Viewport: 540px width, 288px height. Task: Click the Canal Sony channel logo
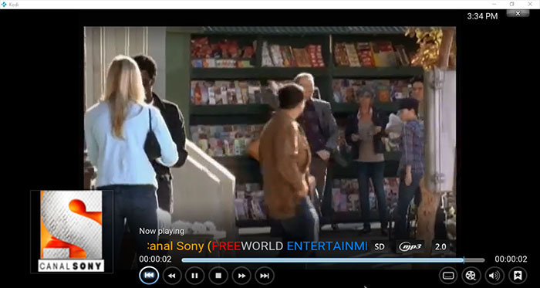pos(71,231)
